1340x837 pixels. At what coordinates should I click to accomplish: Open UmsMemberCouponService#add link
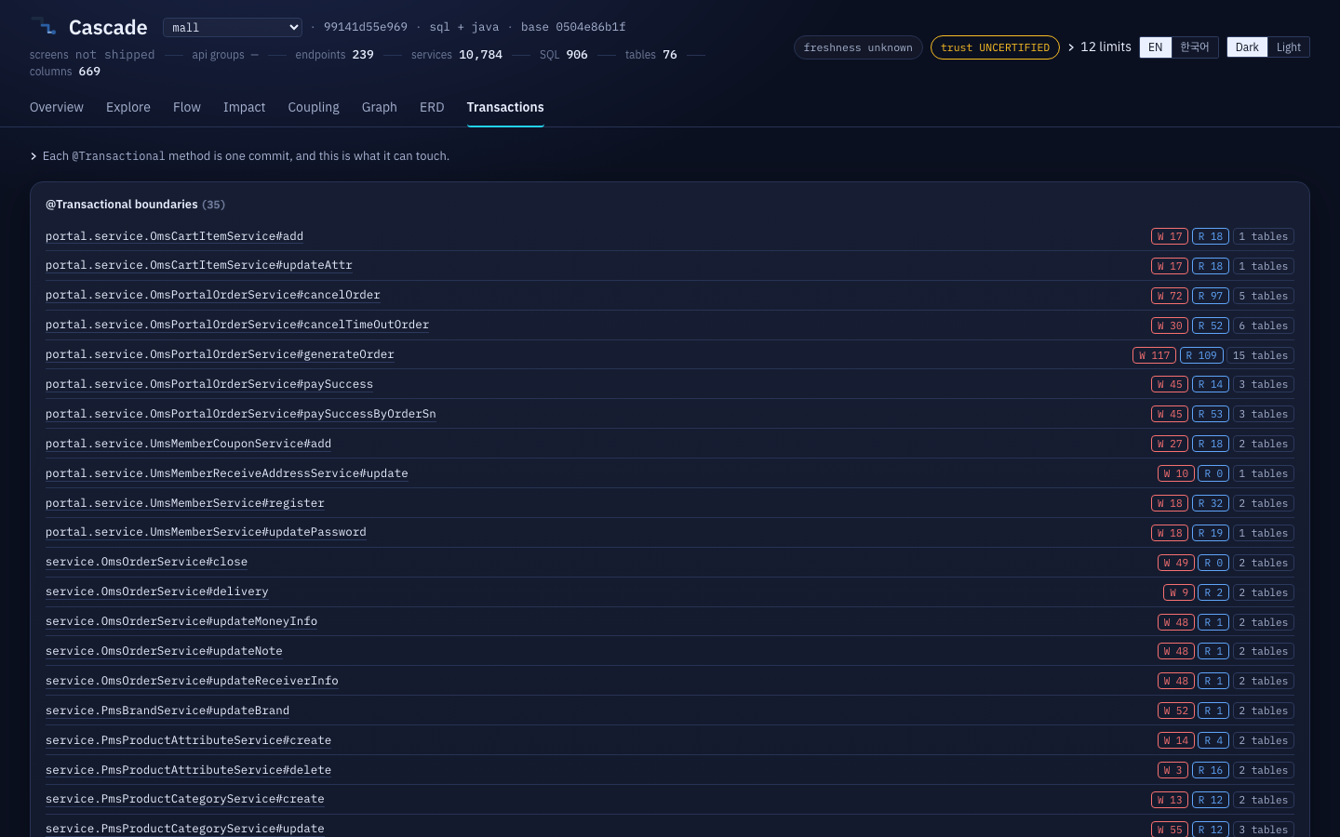[188, 444]
